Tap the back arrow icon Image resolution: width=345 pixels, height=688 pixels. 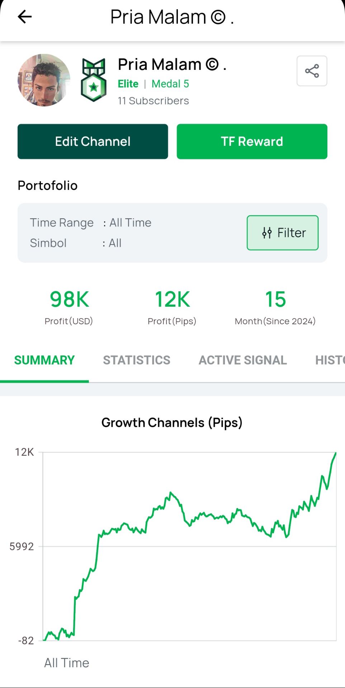(25, 17)
